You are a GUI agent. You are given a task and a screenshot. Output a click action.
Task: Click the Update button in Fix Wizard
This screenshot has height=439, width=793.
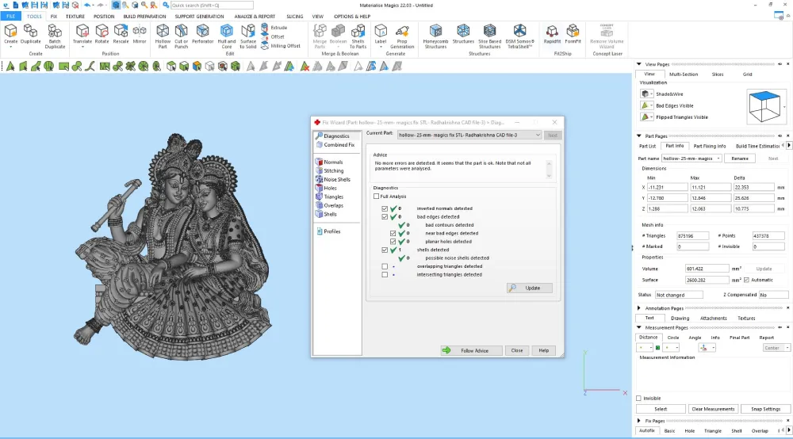(x=530, y=288)
